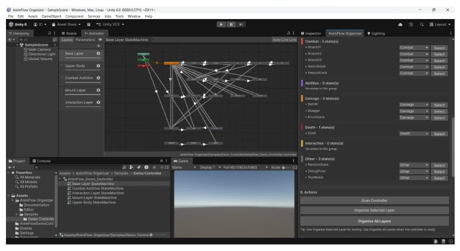Open the Layout dropdown

(x=440, y=24)
